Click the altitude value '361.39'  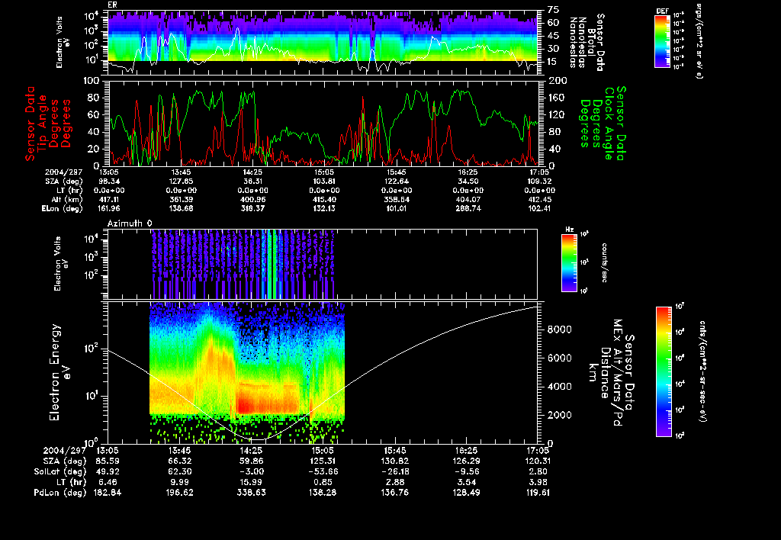click(x=181, y=200)
